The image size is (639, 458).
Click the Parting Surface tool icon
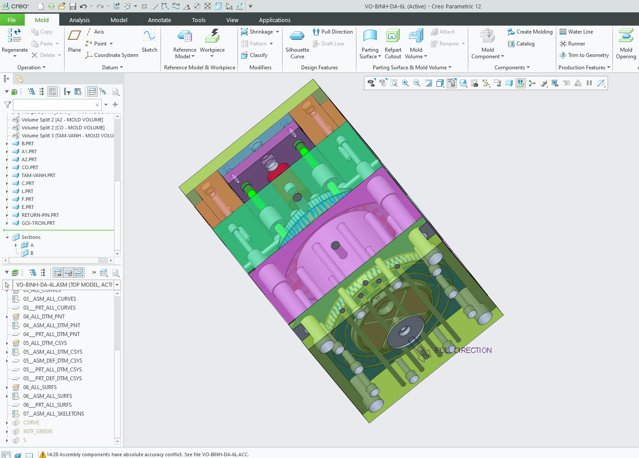[x=370, y=36]
